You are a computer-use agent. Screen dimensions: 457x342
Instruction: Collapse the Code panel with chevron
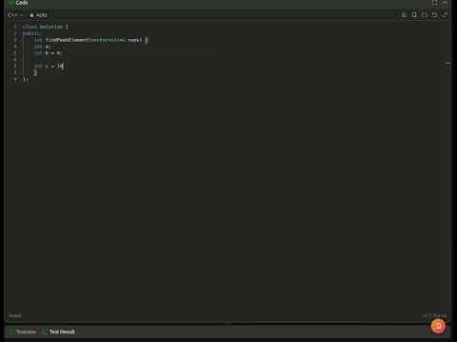(445, 3)
